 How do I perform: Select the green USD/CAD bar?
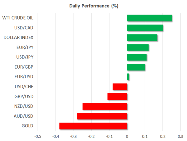tap(145, 28)
